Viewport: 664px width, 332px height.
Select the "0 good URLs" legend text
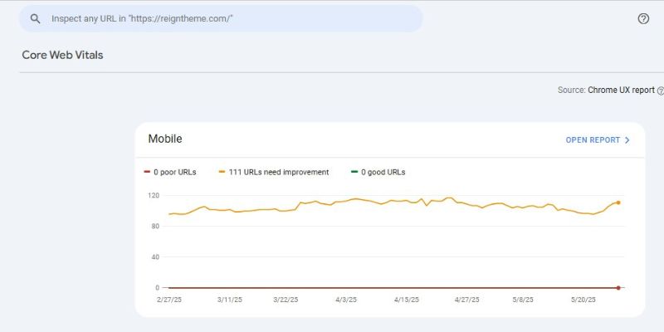[383, 173]
